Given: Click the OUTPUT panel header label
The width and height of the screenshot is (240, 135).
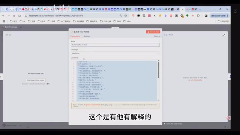Looking at the screenshot, I should (x=169, y=35).
